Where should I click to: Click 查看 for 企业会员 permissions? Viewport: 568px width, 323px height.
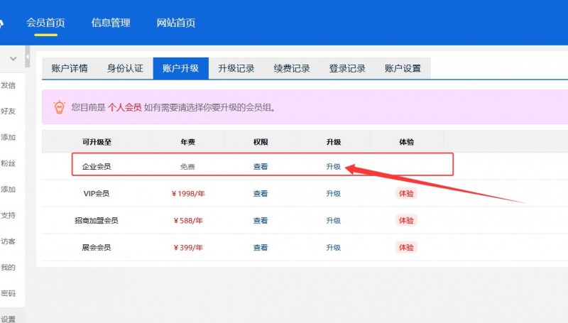point(261,167)
